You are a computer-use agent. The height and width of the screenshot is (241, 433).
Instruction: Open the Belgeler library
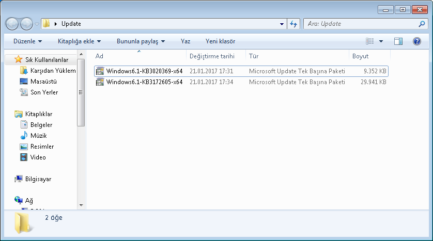41,125
